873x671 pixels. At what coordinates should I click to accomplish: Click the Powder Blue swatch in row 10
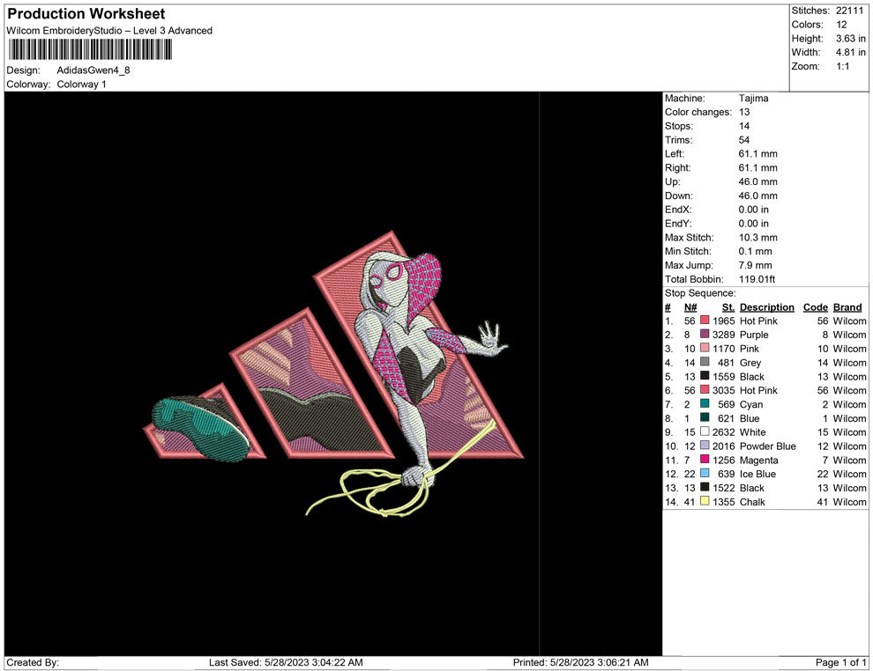pos(705,446)
